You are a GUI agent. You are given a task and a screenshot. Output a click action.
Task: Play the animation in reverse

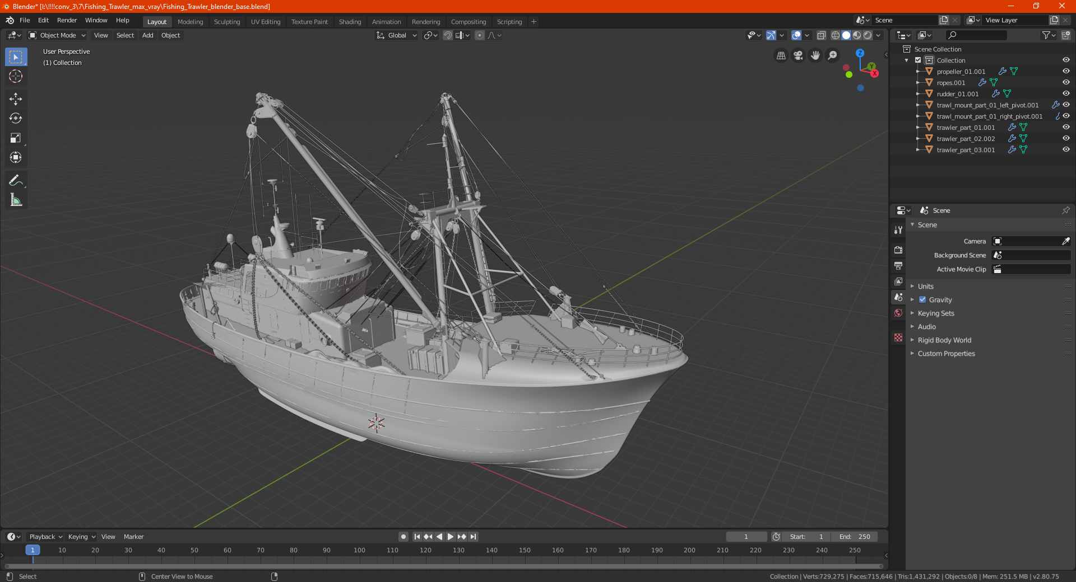tap(439, 537)
